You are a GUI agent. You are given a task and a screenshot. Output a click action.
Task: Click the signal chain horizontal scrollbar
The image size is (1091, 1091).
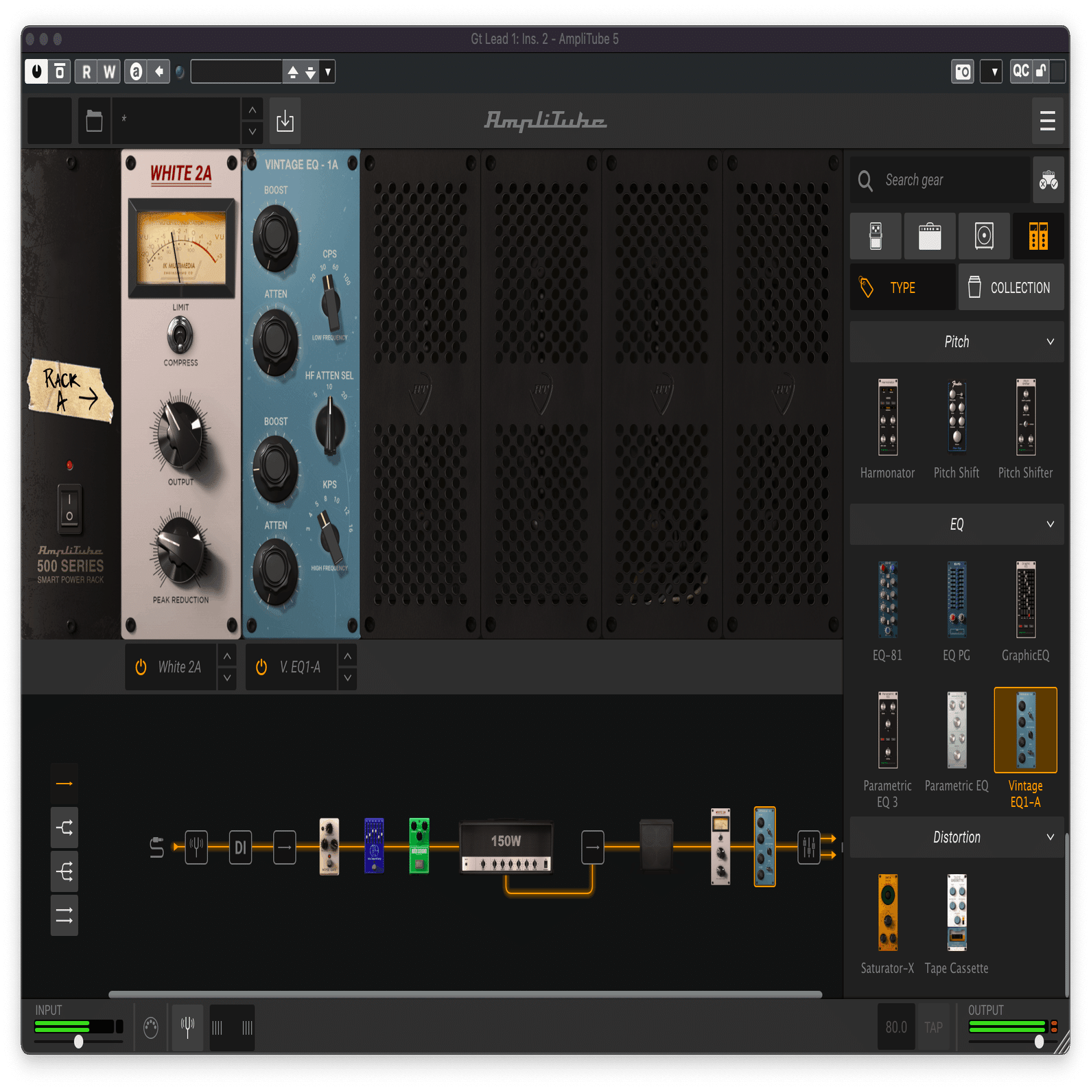[x=465, y=994]
